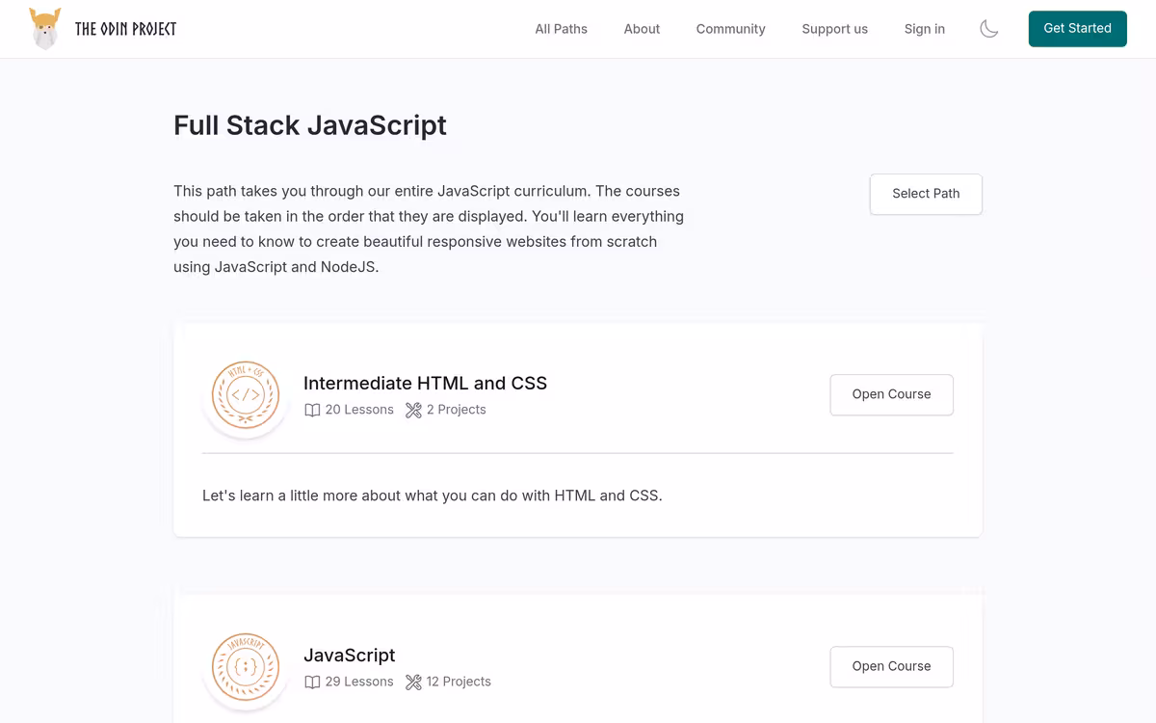The width and height of the screenshot is (1156, 723).
Task: Click the "20 Lessons" text
Action: coord(359,410)
